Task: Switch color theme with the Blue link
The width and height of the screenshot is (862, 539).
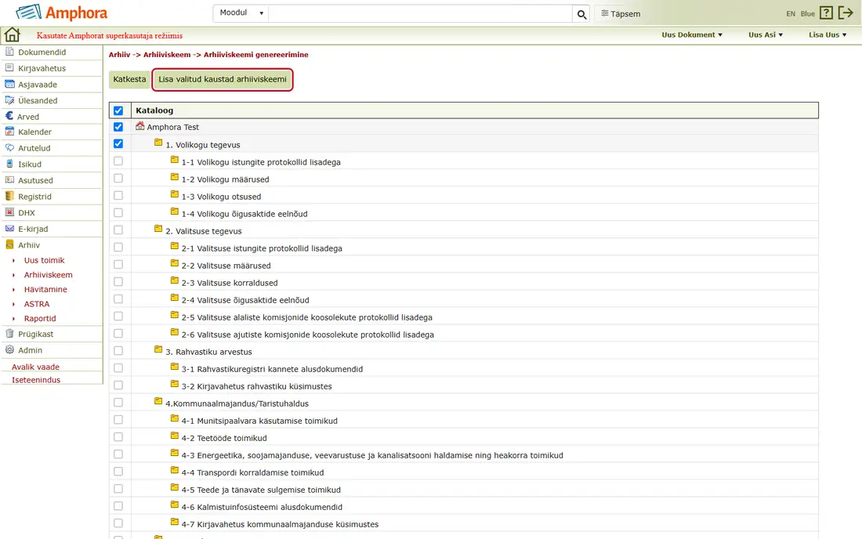Action: tap(808, 14)
